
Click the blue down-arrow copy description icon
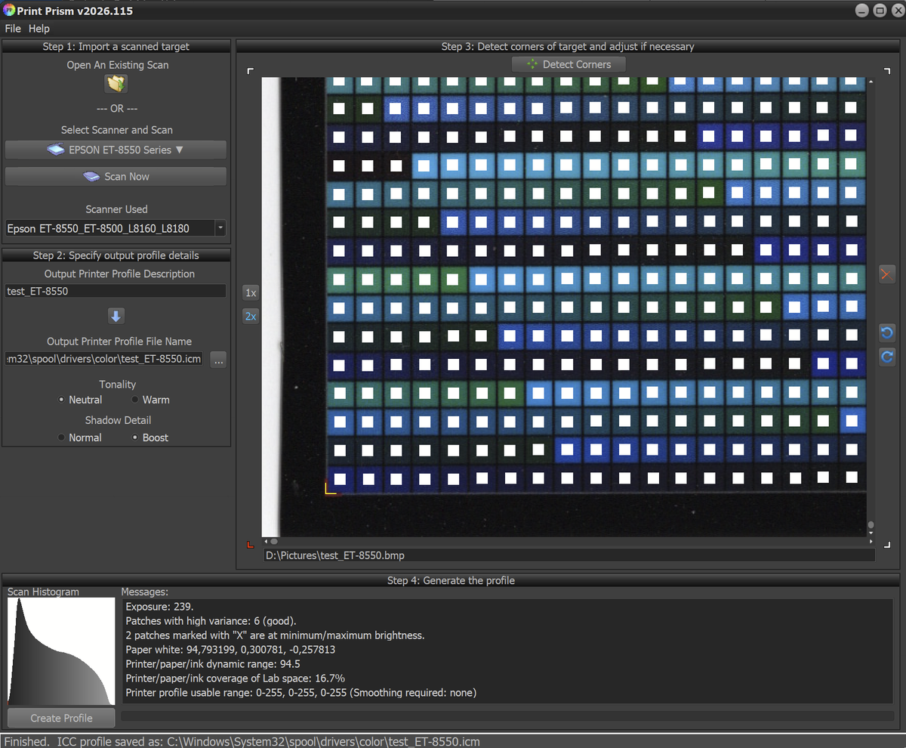tap(116, 316)
